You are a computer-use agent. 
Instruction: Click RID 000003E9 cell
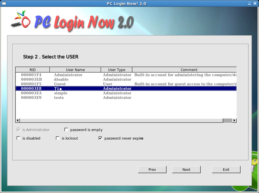31,98
